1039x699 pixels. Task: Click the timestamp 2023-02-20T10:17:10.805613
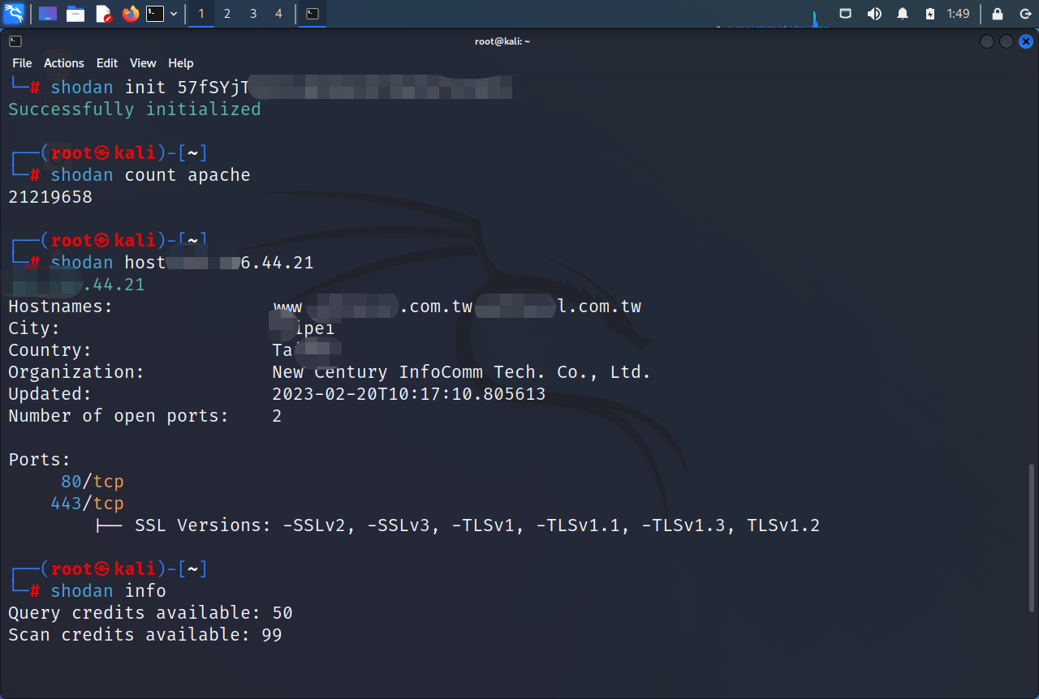409,394
